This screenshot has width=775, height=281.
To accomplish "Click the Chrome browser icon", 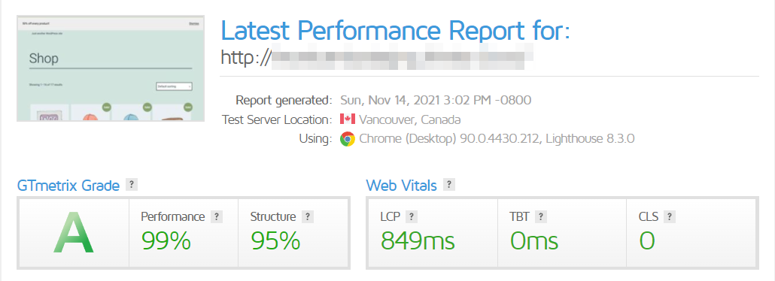I will click(x=348, y=139).
